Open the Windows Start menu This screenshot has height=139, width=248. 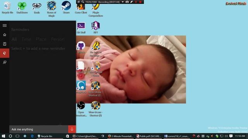pos(3,136)
